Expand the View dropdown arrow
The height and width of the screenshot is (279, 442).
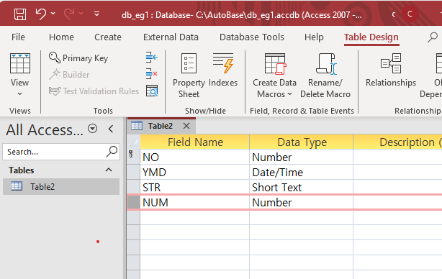tap(19, 93)
